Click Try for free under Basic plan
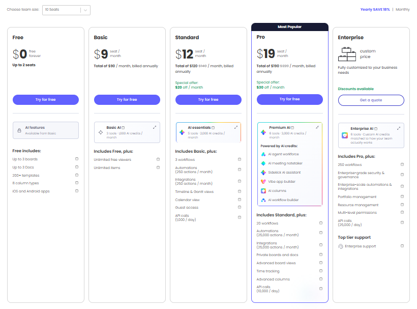Screen dimensions: 417x309 coord(127,100)
